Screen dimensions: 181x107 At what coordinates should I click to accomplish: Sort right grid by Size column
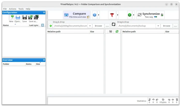pyautogui.click(x=172, y=32)
